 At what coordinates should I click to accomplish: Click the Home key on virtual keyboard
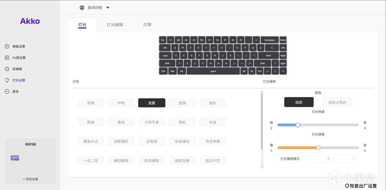(x=283, y=40)
